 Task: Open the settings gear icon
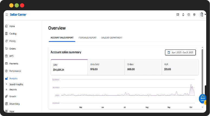(194, 15)
